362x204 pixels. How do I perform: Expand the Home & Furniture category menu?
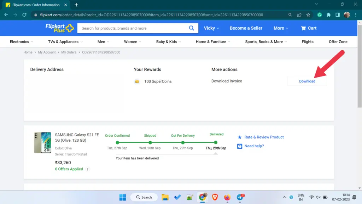[x=213, y=42]
